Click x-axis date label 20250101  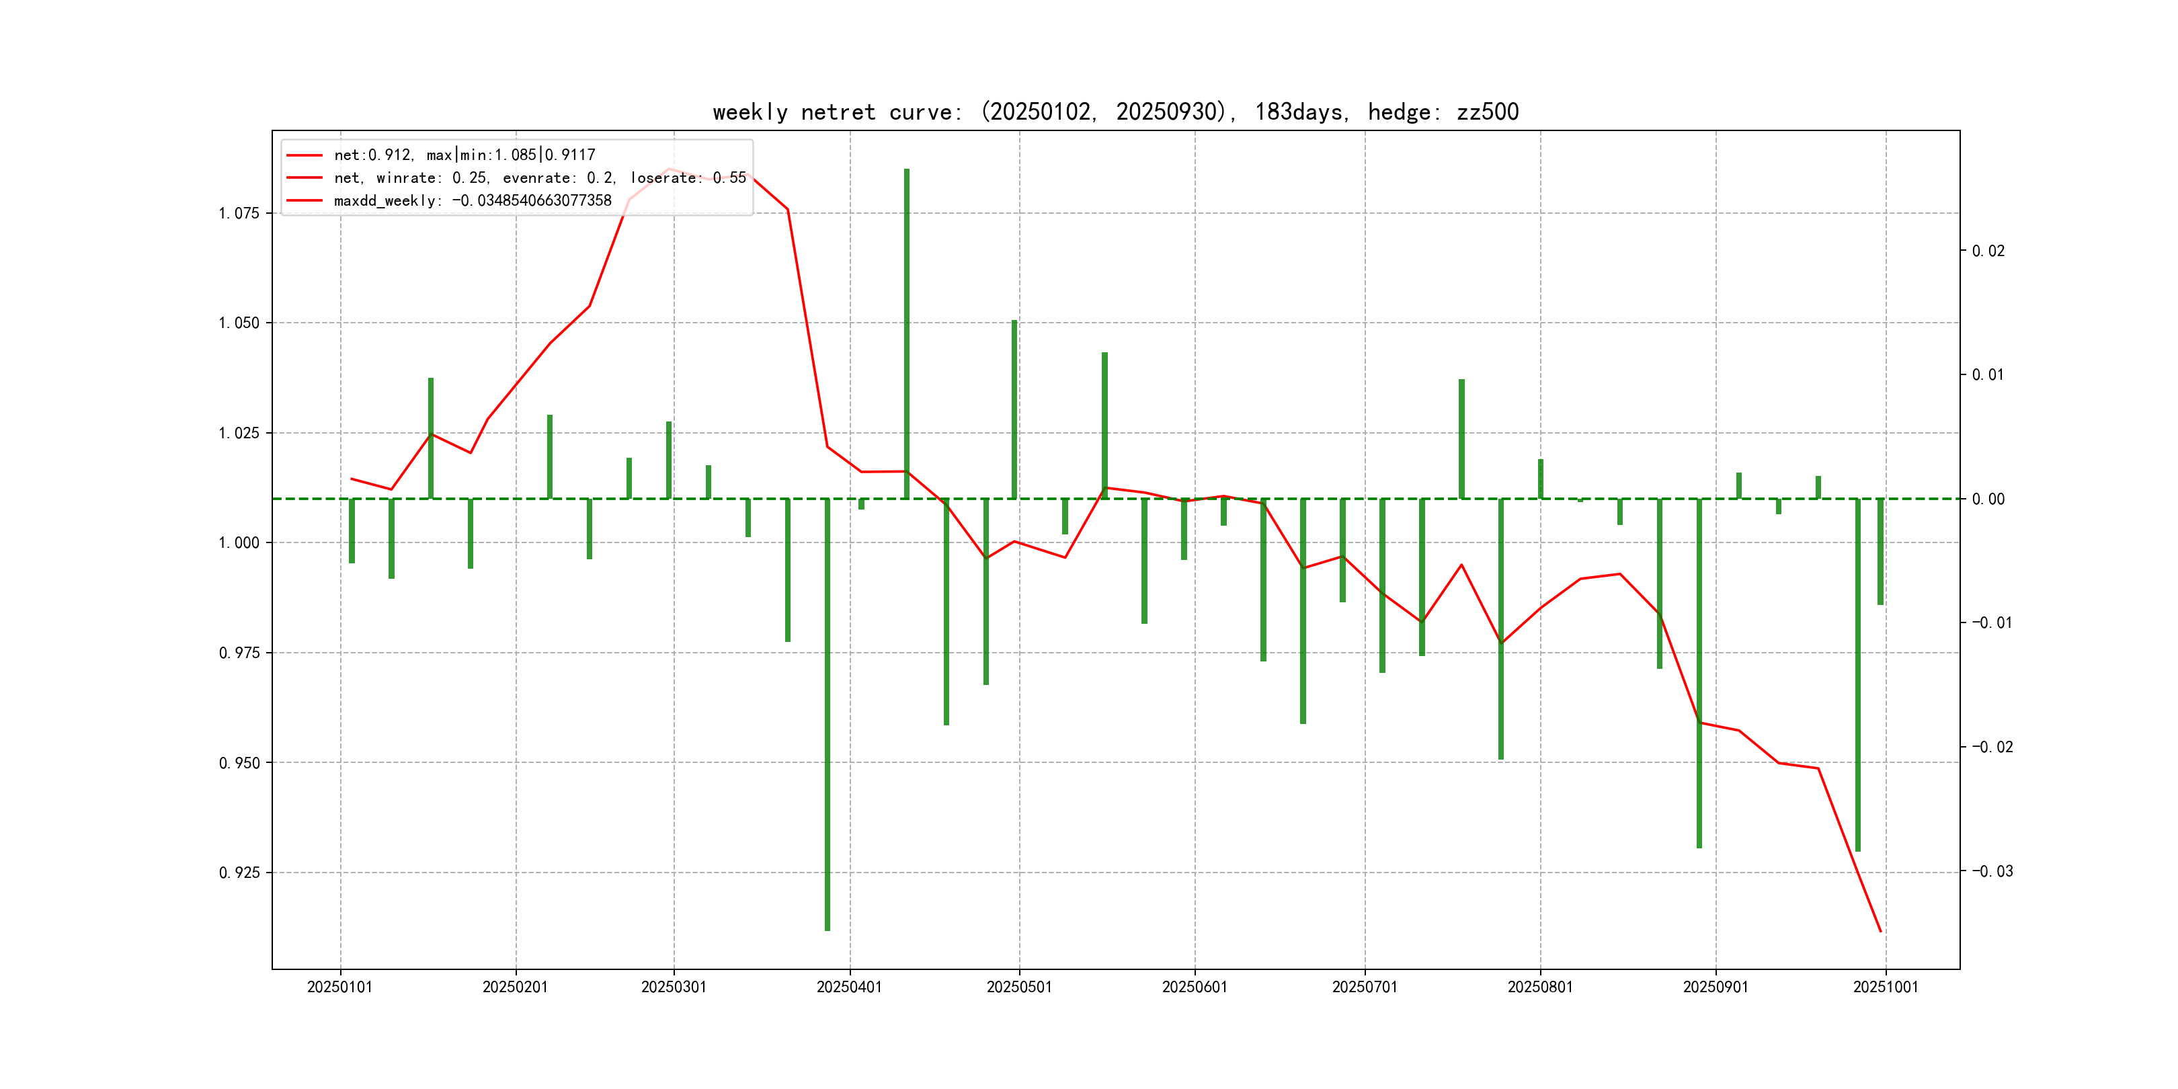[x=340, y=987]
